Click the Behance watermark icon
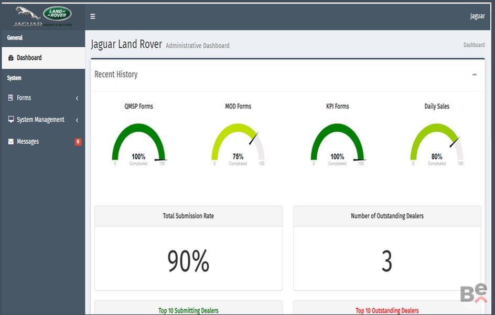The width and height of the screenshot is (495, 315). (x=474, y=293)
